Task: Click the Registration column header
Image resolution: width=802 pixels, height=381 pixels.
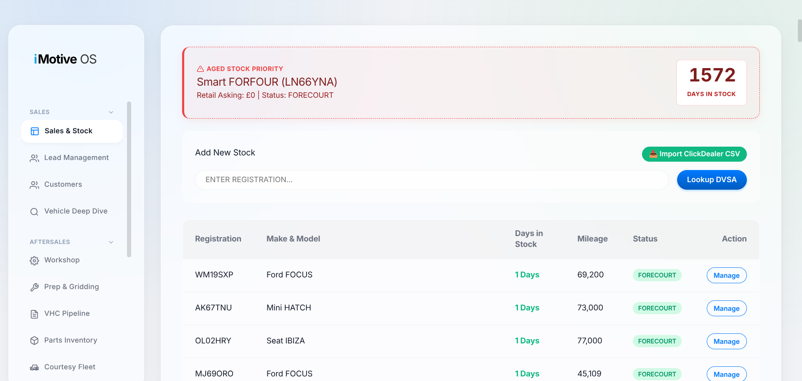Action: (x=218, y=239)
